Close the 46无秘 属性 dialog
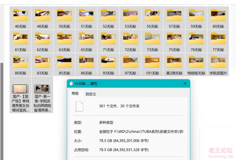The image size is (236, 160). (185, 83)
